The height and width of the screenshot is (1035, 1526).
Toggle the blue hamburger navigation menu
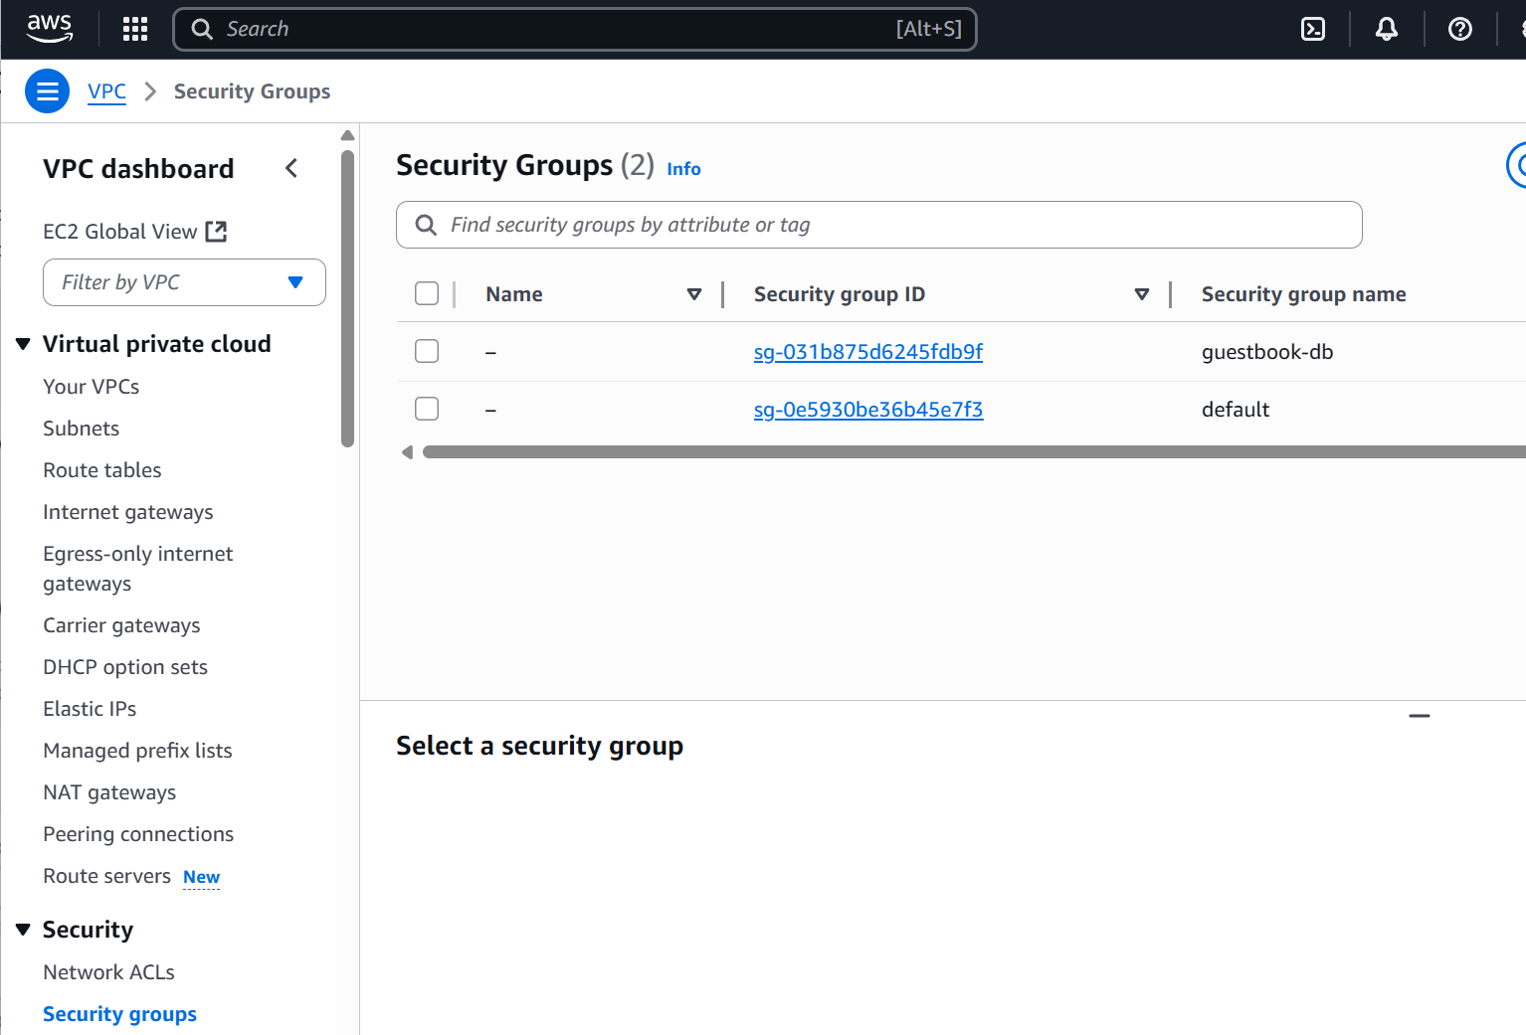click(x=47, y=91)
